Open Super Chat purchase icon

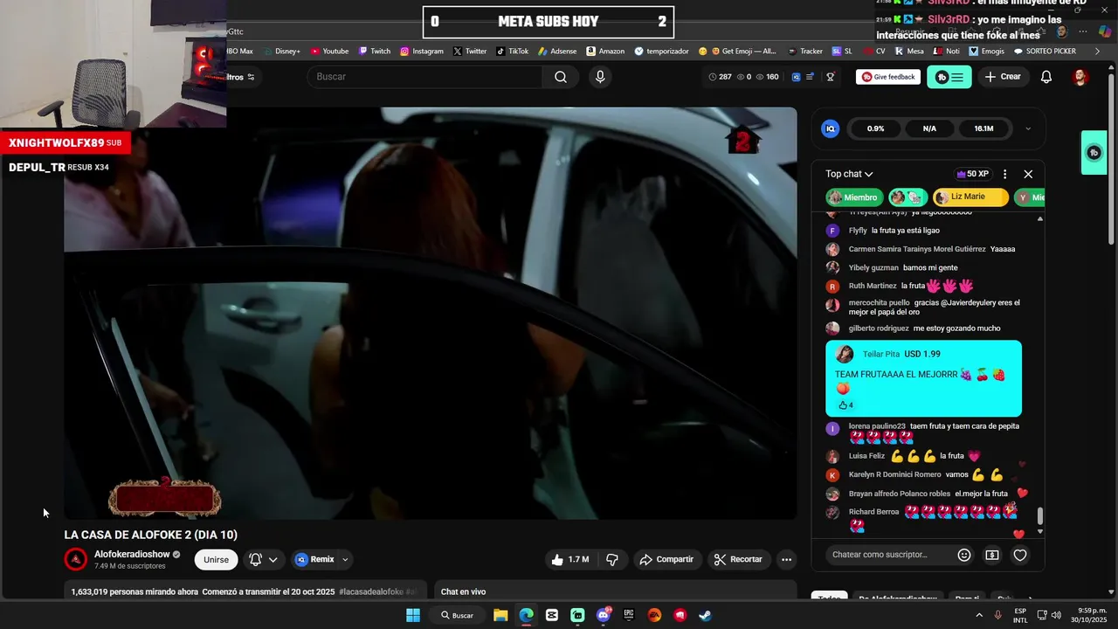pos(992,555)
